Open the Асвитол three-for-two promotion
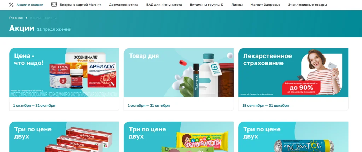 293,137
